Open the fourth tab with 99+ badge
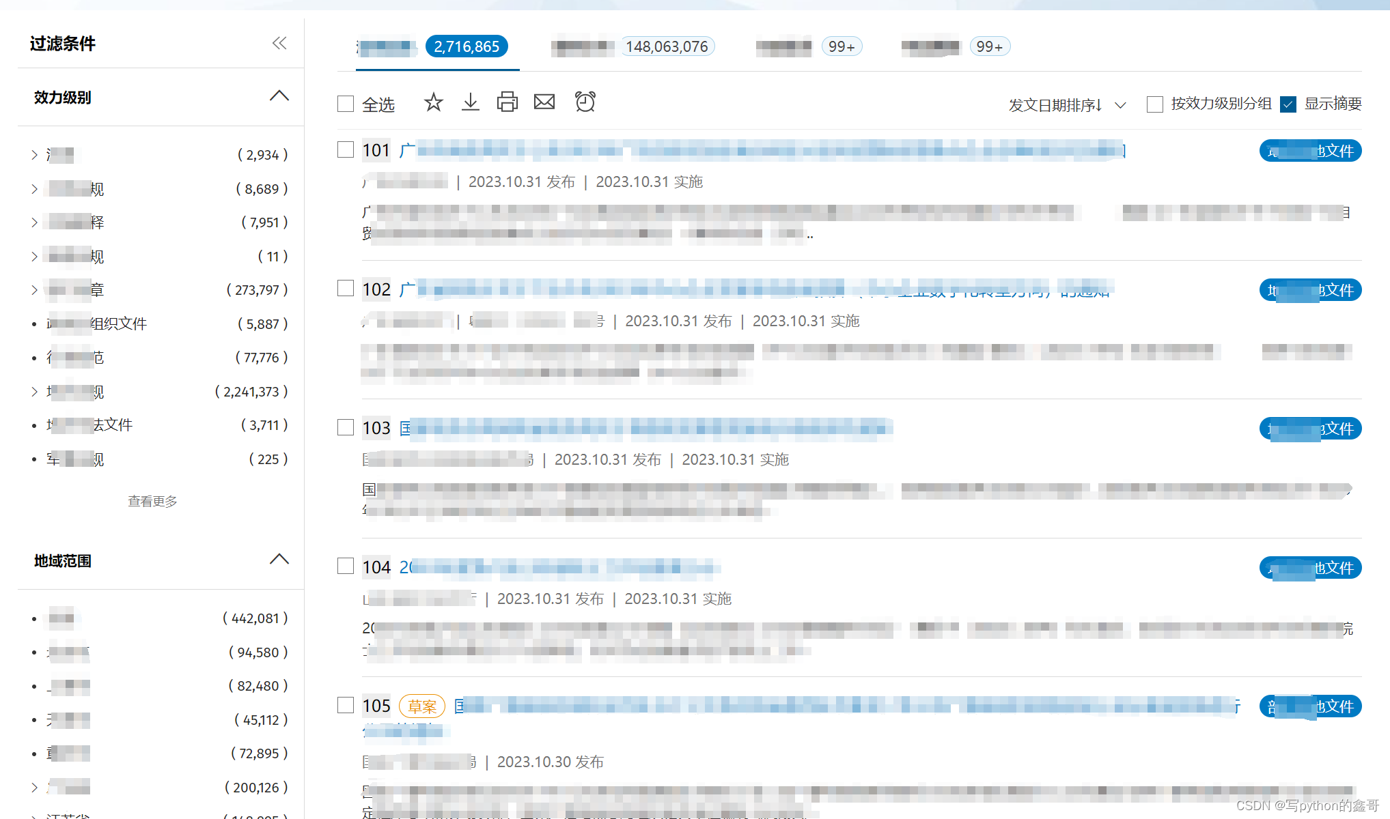The image size is (1390, 819). [x=956, y=46]
